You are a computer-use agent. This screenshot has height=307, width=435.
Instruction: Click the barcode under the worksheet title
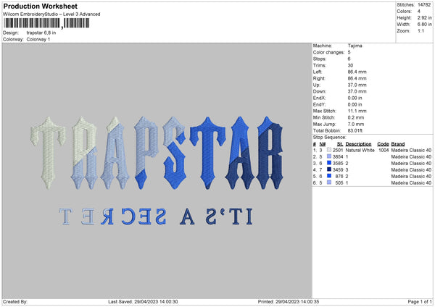(46, 23)
